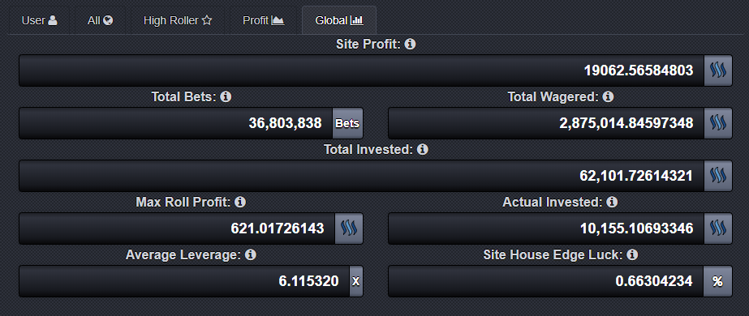This screenshot has width=749, height=316.
Task: Click the Site House Edge Luck info icon
Action: (x=632, y=255)
